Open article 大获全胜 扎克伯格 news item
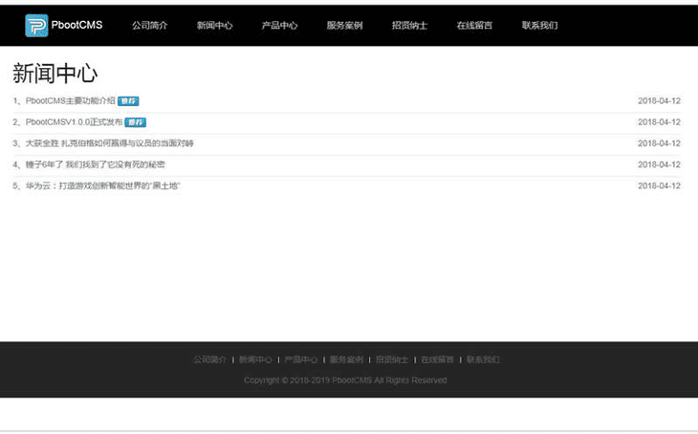Screen dimensions: 698x434 (x=110, y=143)
